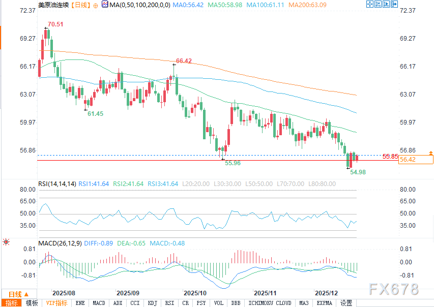Click the red sun icon beside MACD panel
Viewport: 434px width, 307px height.
tap(6, 242)
